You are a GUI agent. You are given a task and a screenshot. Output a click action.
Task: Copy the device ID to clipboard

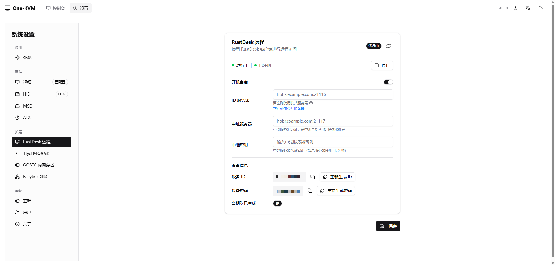[312, 177]
